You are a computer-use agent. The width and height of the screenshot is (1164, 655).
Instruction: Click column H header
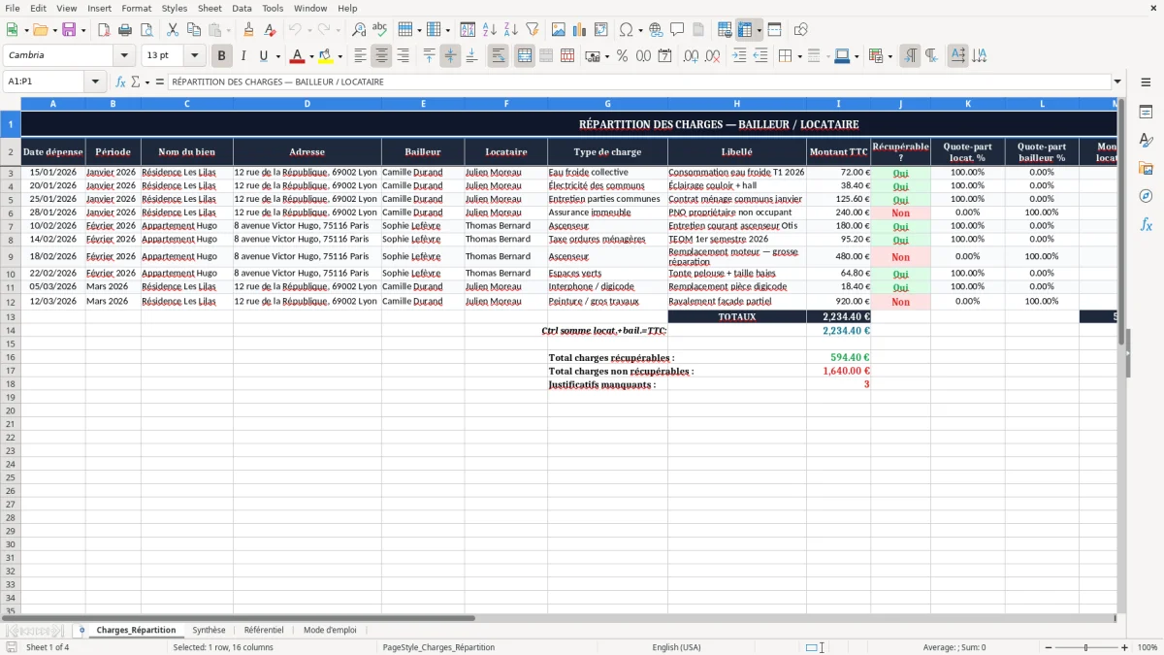[x=736, y=103]
